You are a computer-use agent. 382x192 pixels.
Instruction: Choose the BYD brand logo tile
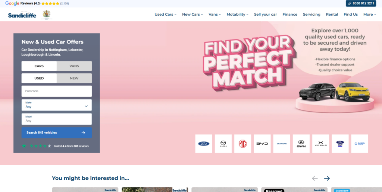pos(262,144)
